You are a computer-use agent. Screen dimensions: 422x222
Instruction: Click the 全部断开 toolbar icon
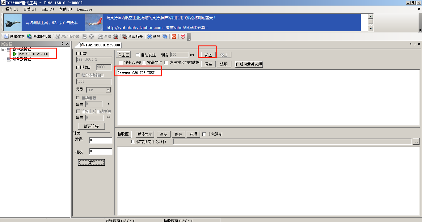[x=125, y=36]
